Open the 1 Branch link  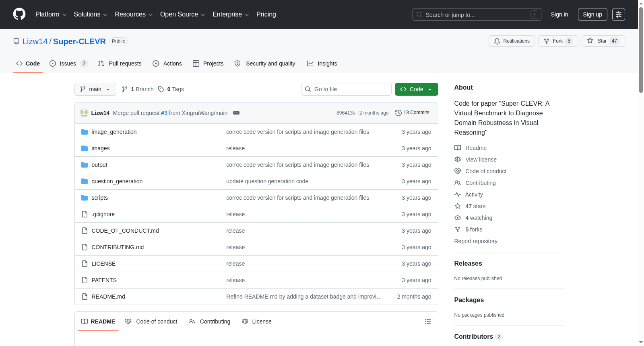[x=138, y=89]
